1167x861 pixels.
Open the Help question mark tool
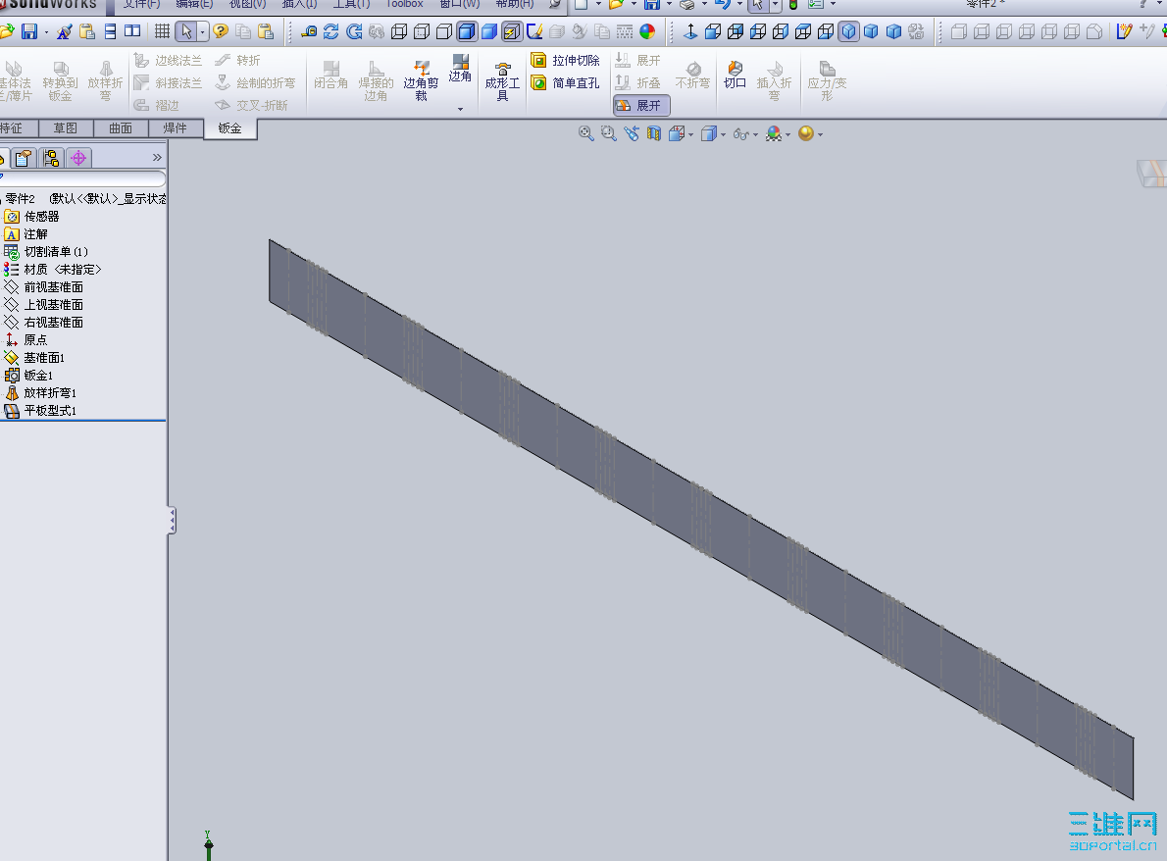coord(221,31)
